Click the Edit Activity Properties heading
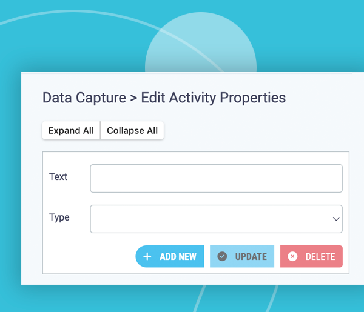 [214, 98]
